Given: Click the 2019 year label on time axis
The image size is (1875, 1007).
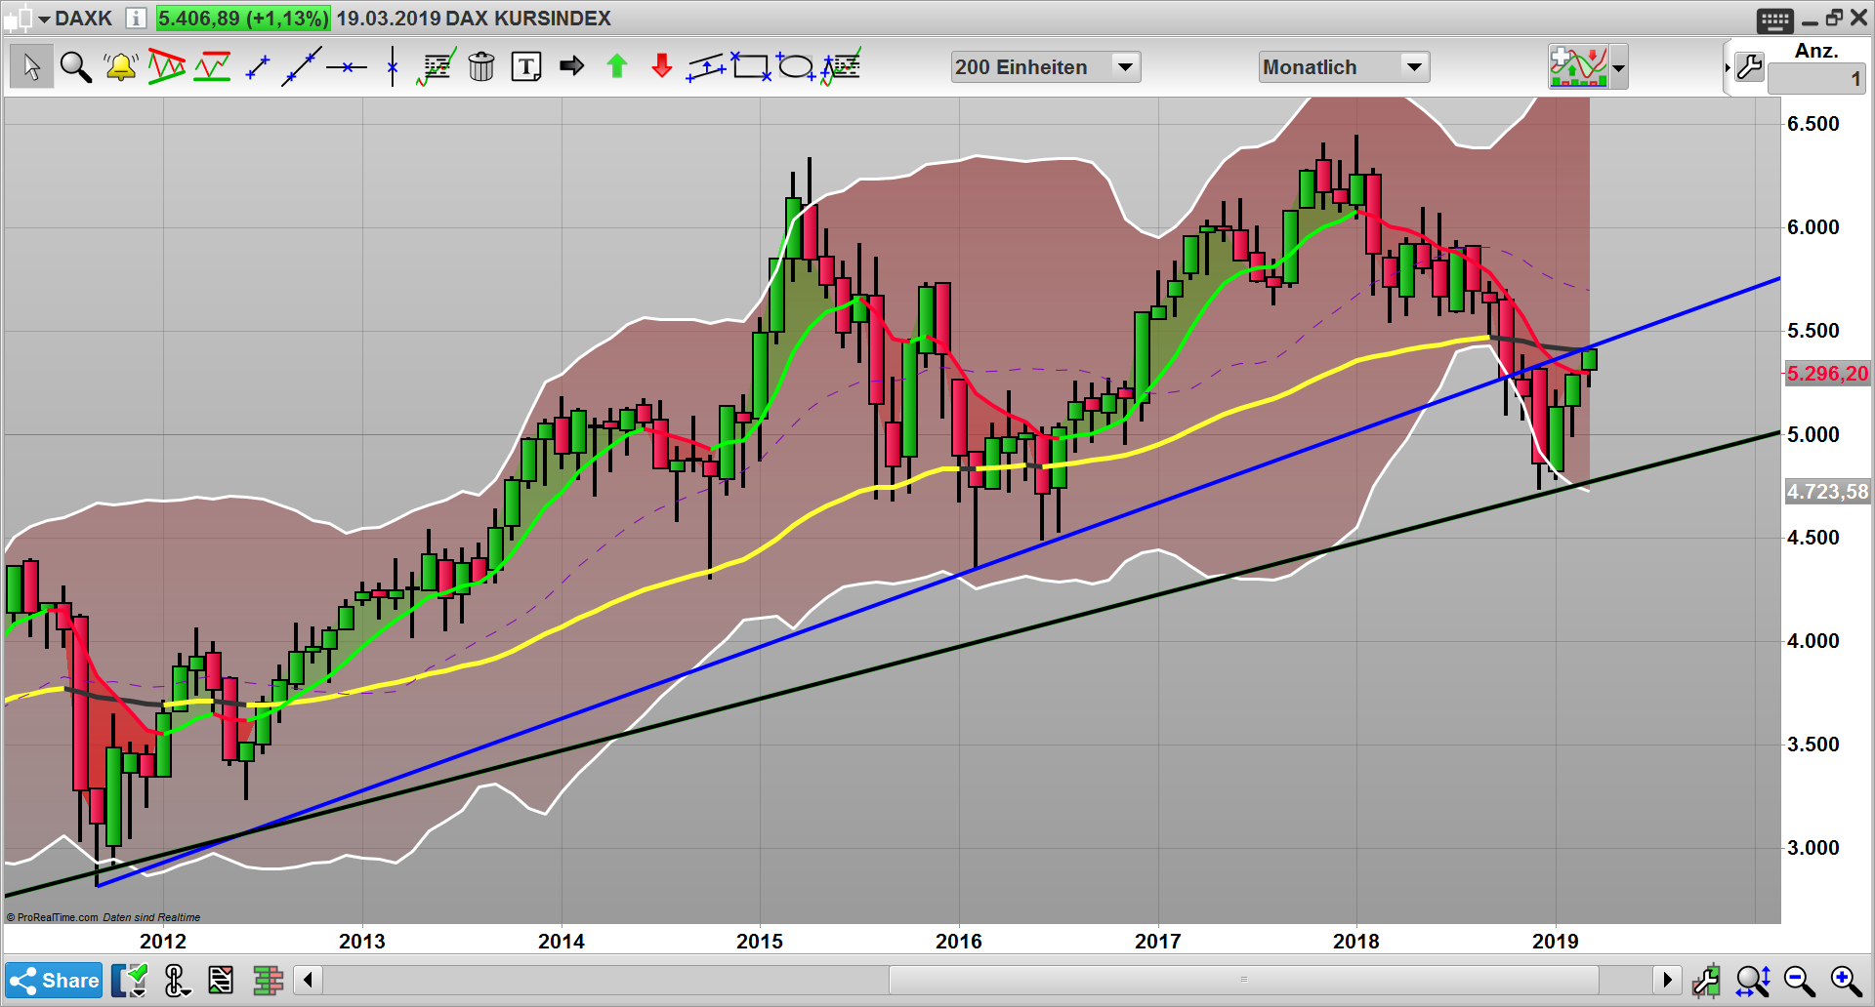Looking at the screenshot, I should pyautogui.click(x=1556, y=942).
